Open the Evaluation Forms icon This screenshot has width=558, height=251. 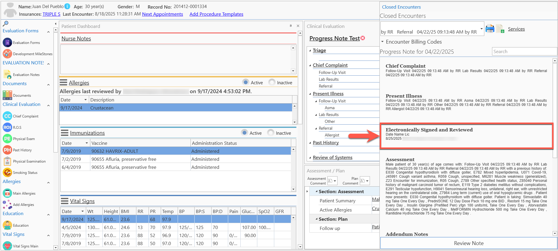click(x=7, y=42)
